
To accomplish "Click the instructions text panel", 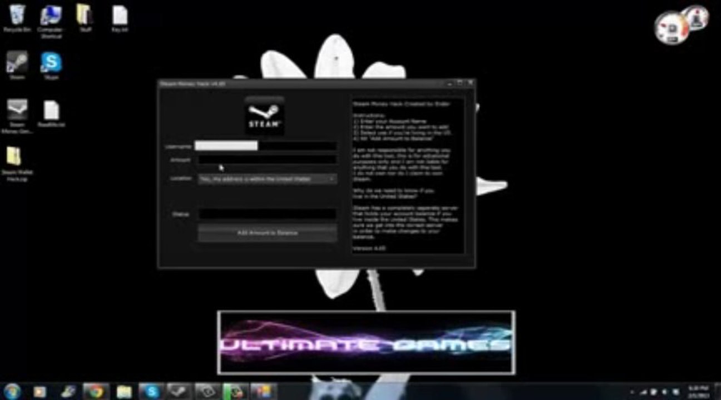I will tap(408, 176).
